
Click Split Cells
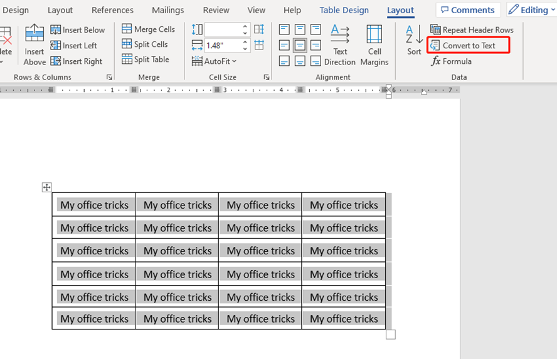[x=144, y=44]
